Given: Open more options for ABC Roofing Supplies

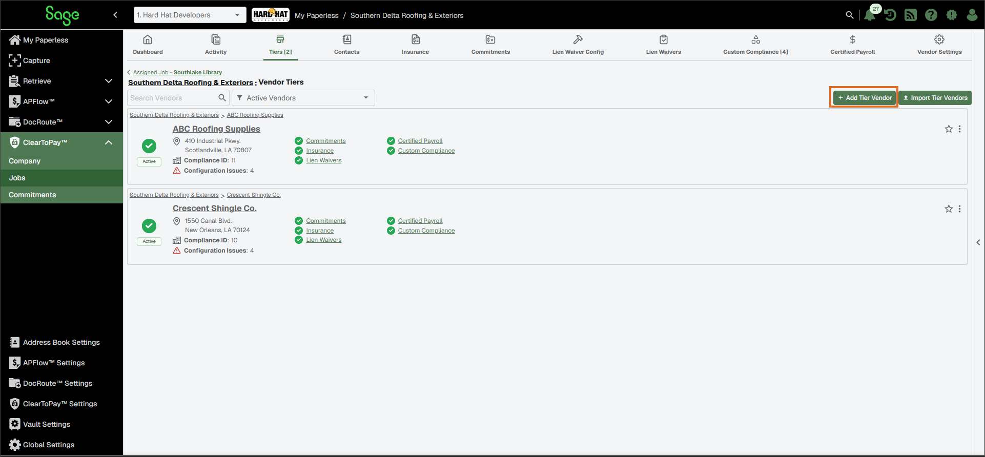Looking at the screenshot, I should [x=959, y=129].
